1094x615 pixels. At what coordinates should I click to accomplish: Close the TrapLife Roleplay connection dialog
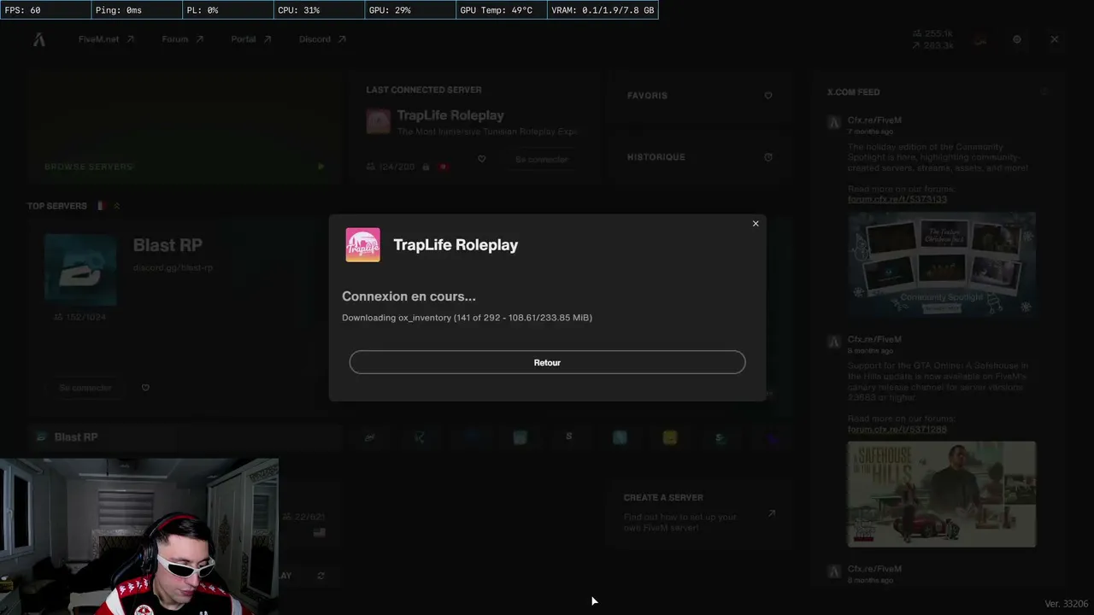point(756,224)
